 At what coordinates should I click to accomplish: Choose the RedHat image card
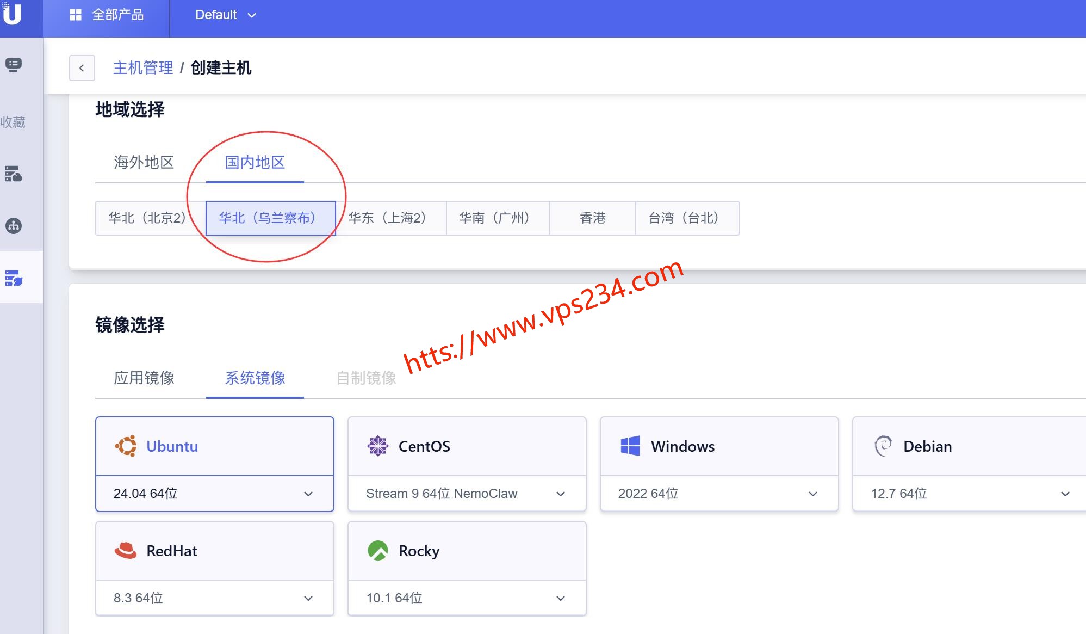click(x=215, y=551)
